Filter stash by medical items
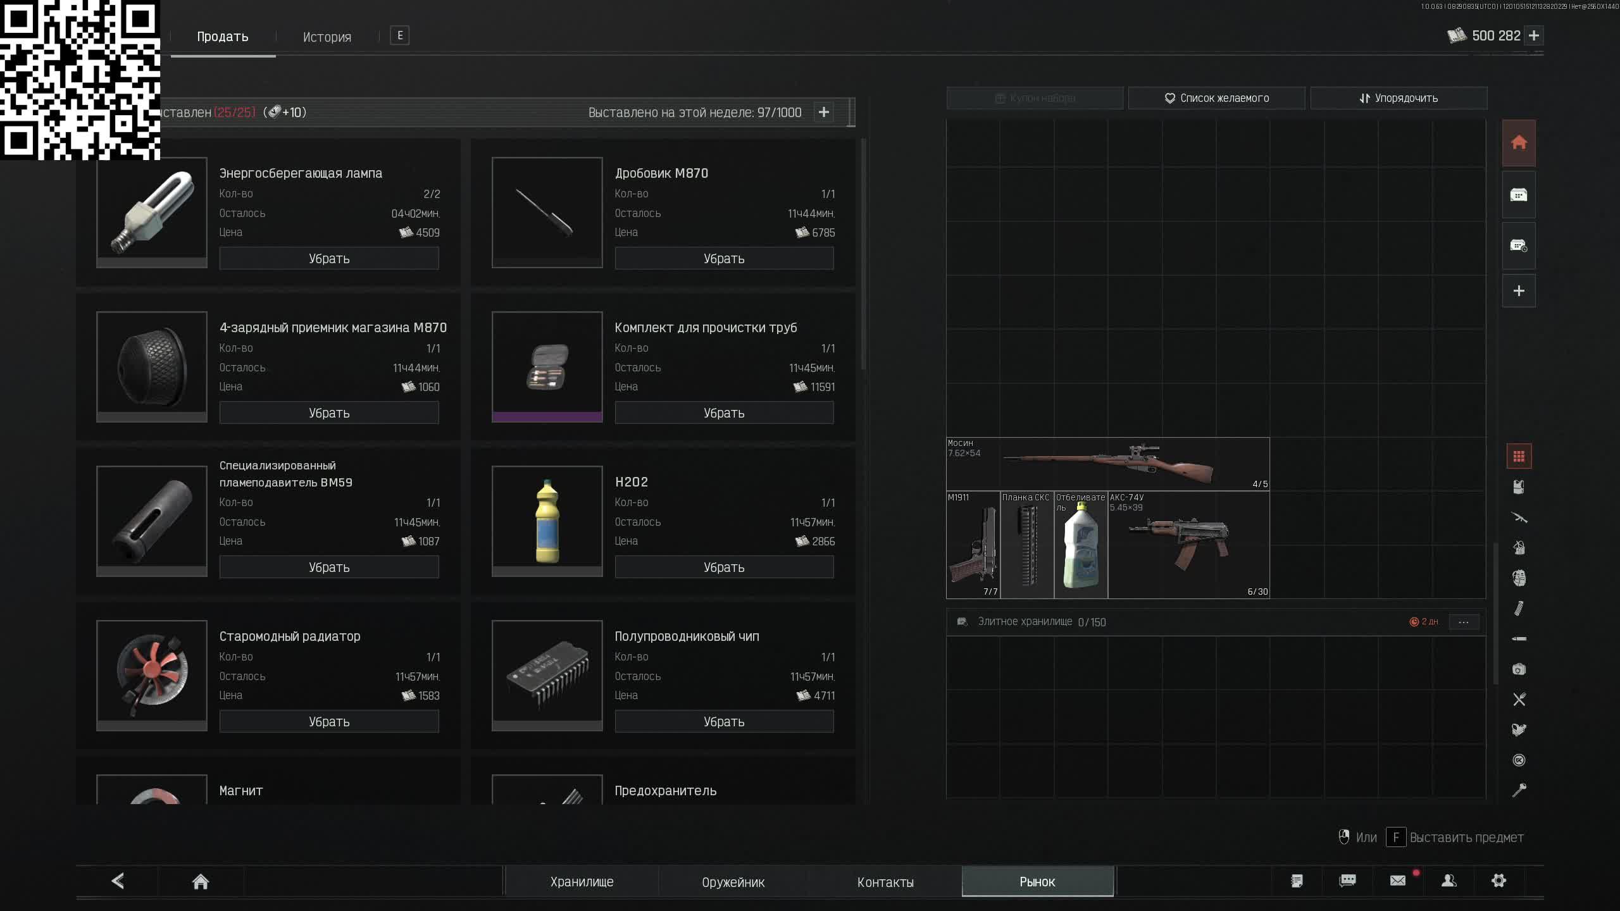Image resolution: width=1620 pixels, height=911 pixels. tap(1519, 669)
